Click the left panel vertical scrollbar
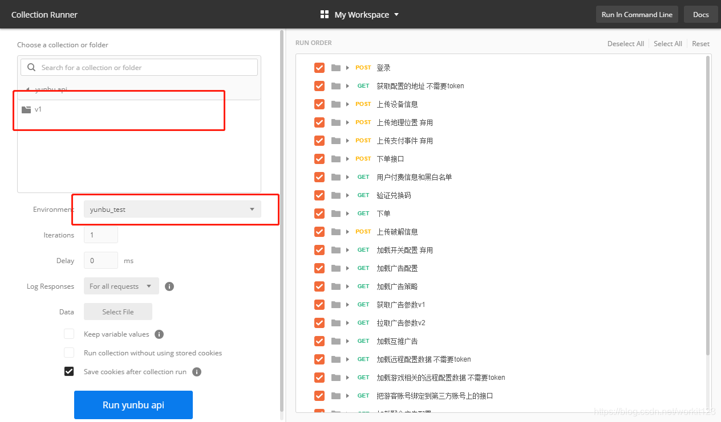Viewport: 721px width, 422px height. click(281, 220)
